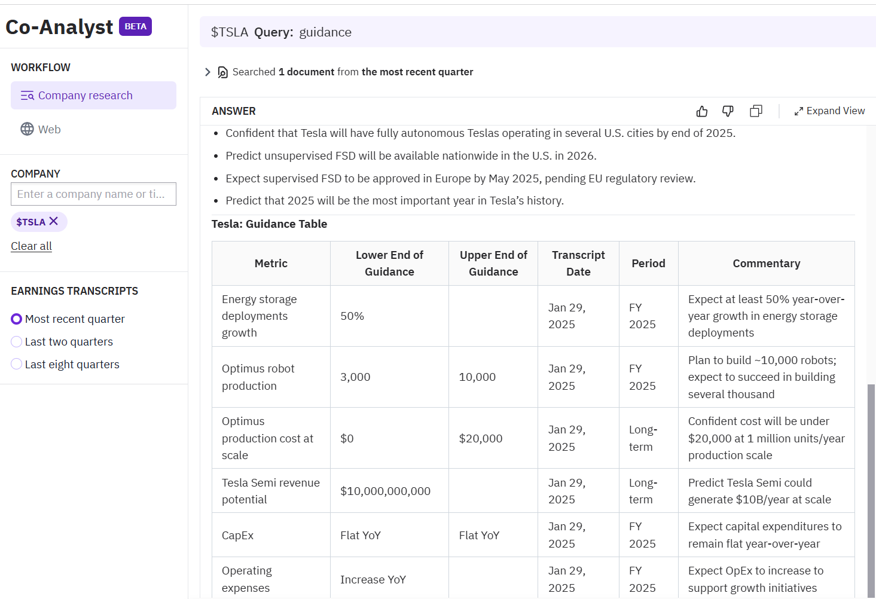The height and width of the screenshot is (599, 876).
Task: Switch to the Web workflow
Action: (49, 129)
